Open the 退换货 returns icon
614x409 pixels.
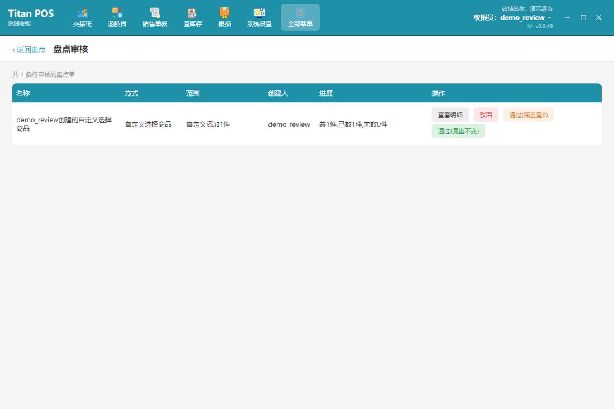point(117,18)
